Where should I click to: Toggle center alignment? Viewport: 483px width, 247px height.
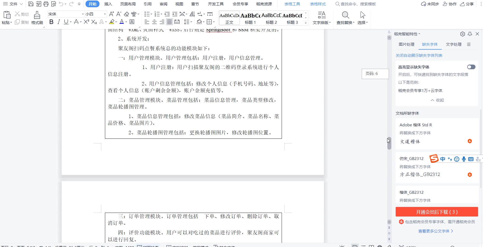pyautogui.click(x=154, y=22)
